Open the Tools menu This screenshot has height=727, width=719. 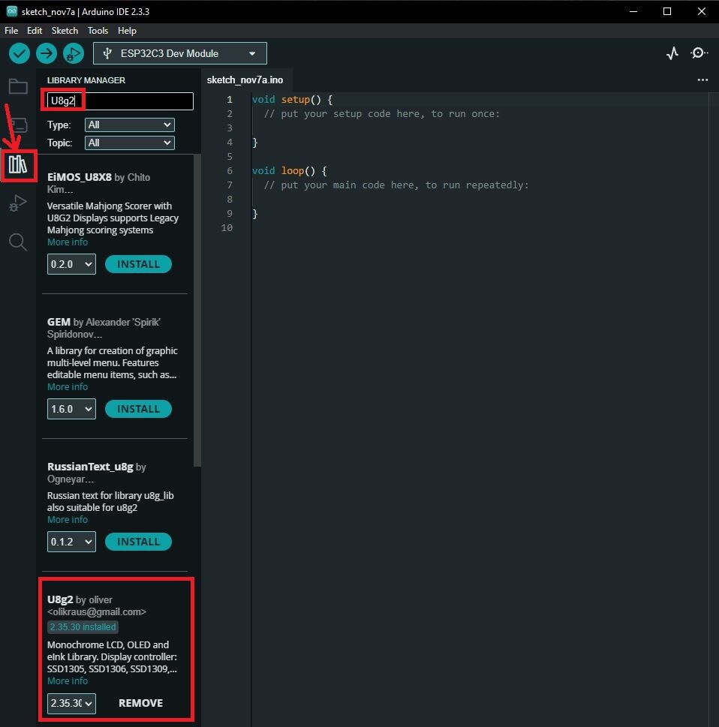[x=98, y=31]
